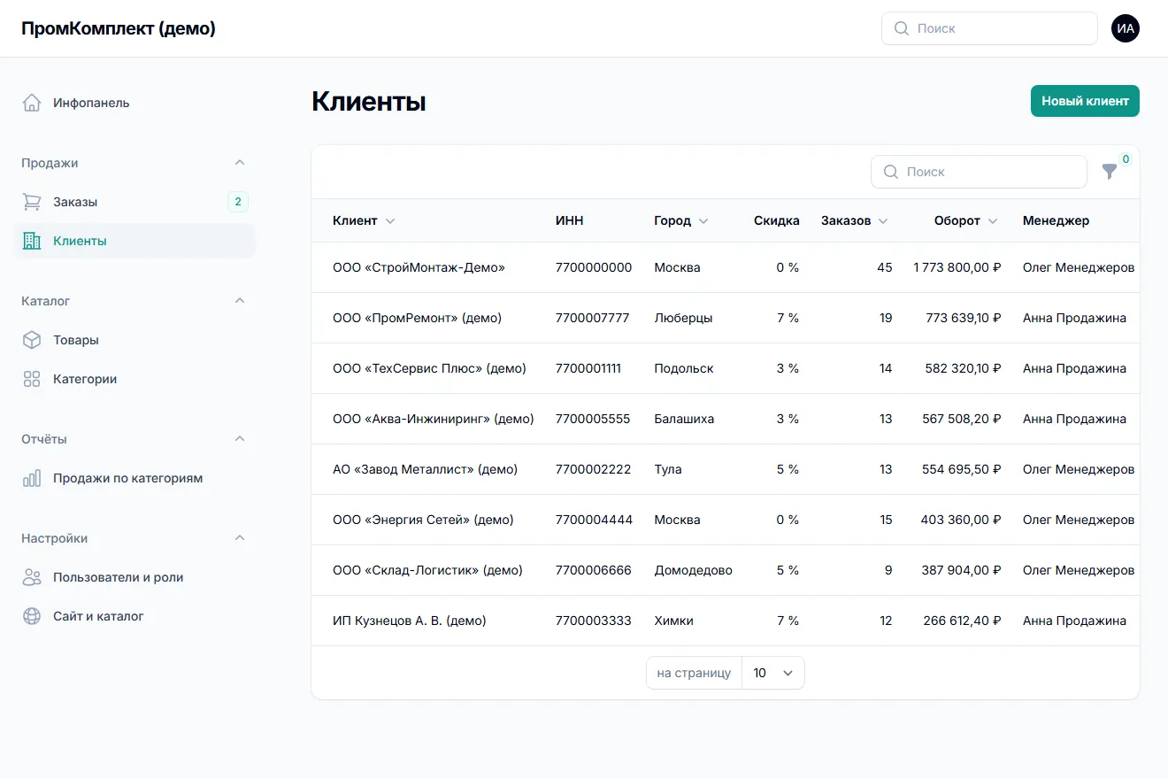
Task: Click the Сайт и каталог globe icon
Action: [32, 616]
